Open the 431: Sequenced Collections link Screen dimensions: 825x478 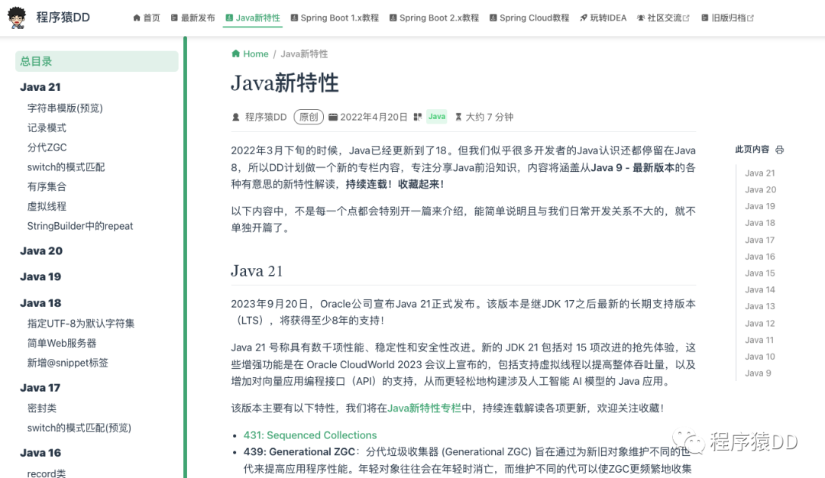point(311,434)
